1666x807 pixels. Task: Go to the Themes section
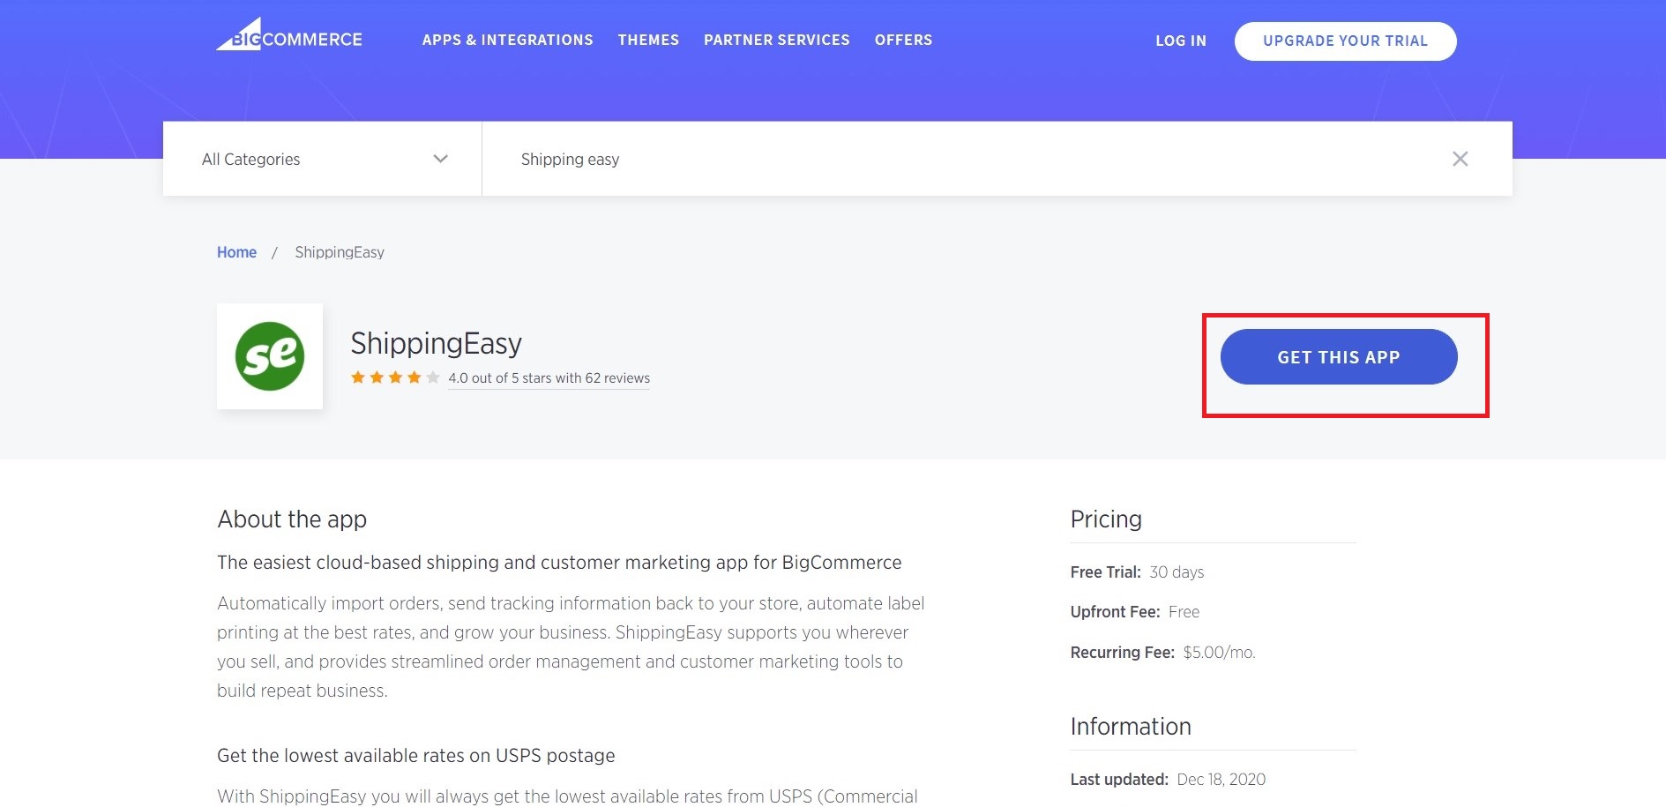click(648, 40)
